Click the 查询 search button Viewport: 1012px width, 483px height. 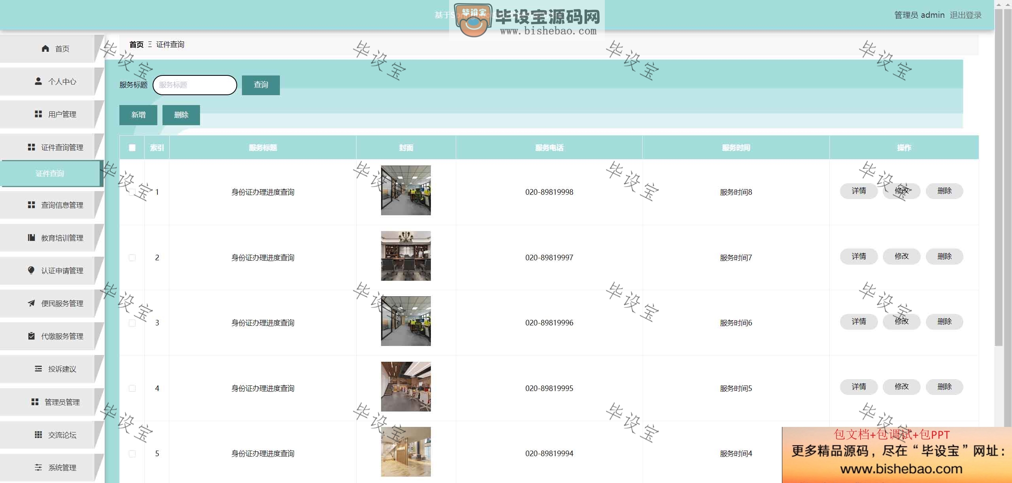(261, 85)
